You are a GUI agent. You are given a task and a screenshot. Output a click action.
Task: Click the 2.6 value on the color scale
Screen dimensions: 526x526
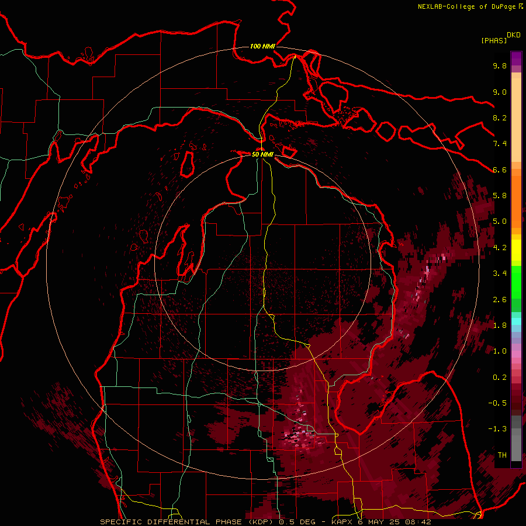click(x=500, y=300)
